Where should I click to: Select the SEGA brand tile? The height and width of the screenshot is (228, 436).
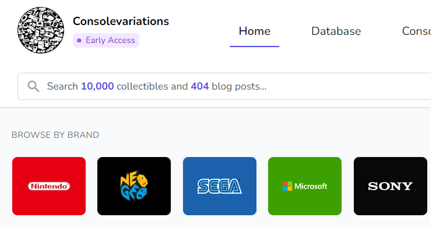click(x=220, y=186)
